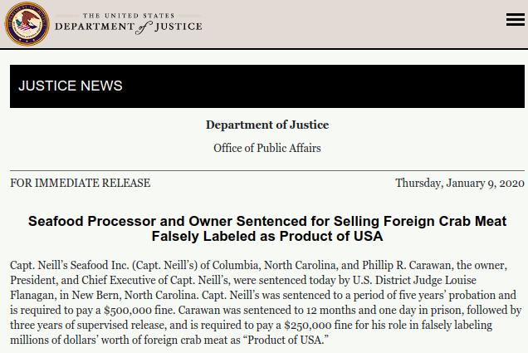Click the quoted “Product of USA.” ending
This screenshot has width=528, height=353.
(286, 340)
